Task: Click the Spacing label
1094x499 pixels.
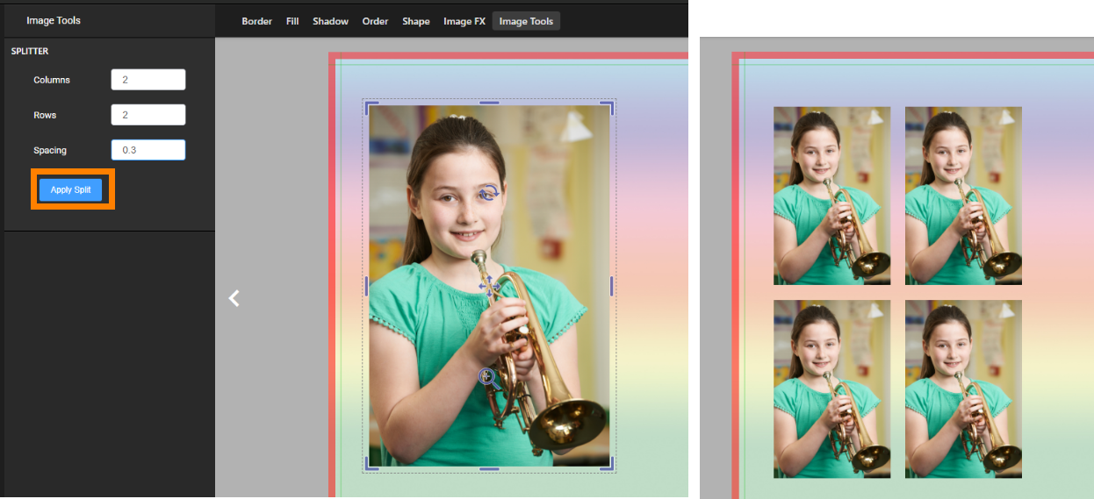Action: [50, 150]
